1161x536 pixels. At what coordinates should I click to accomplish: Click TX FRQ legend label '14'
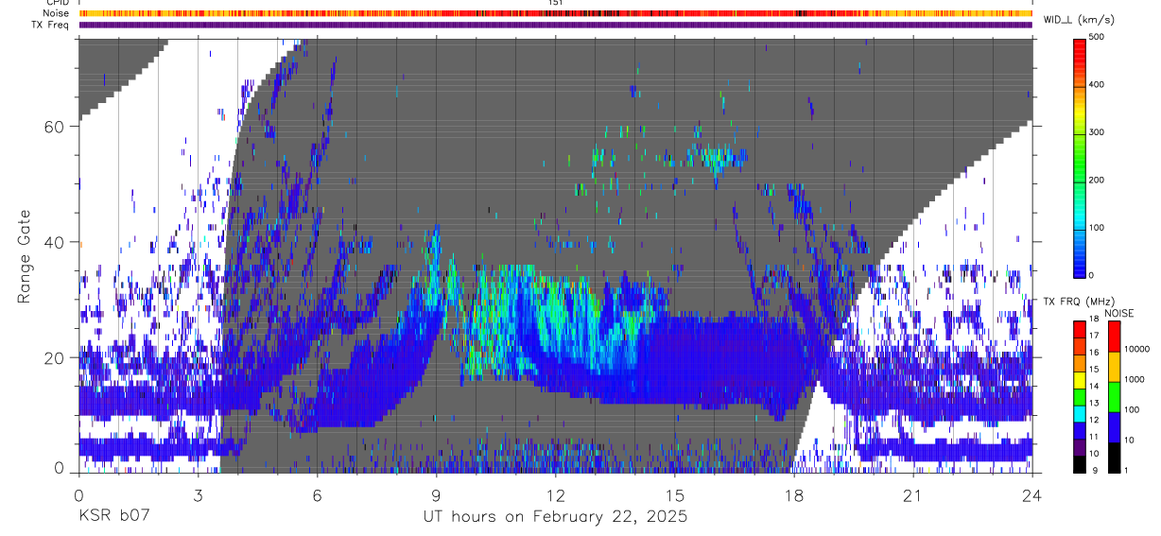click(1094, 387)
